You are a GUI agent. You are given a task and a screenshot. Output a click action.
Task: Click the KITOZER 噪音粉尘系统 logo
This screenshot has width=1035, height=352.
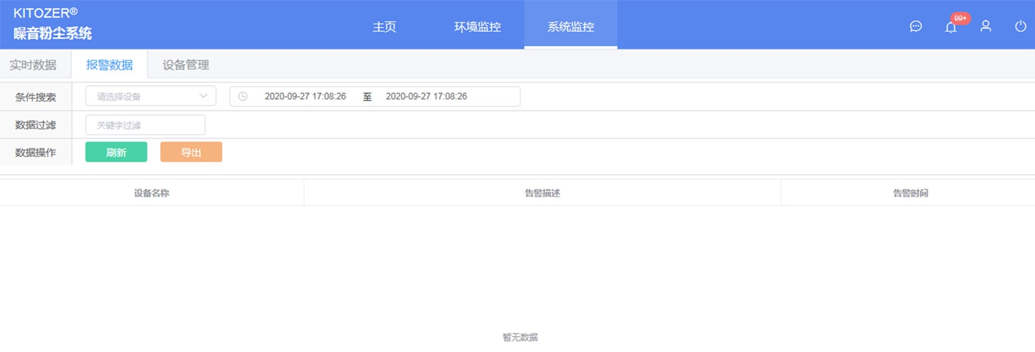(x=53, y=24)
